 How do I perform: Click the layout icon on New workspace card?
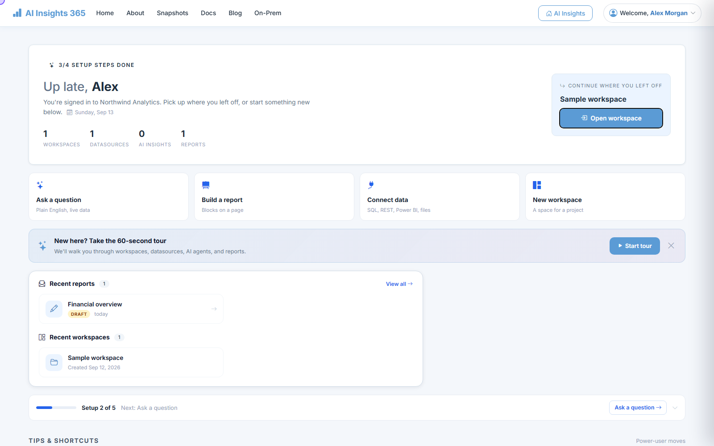tap(537, 185)
